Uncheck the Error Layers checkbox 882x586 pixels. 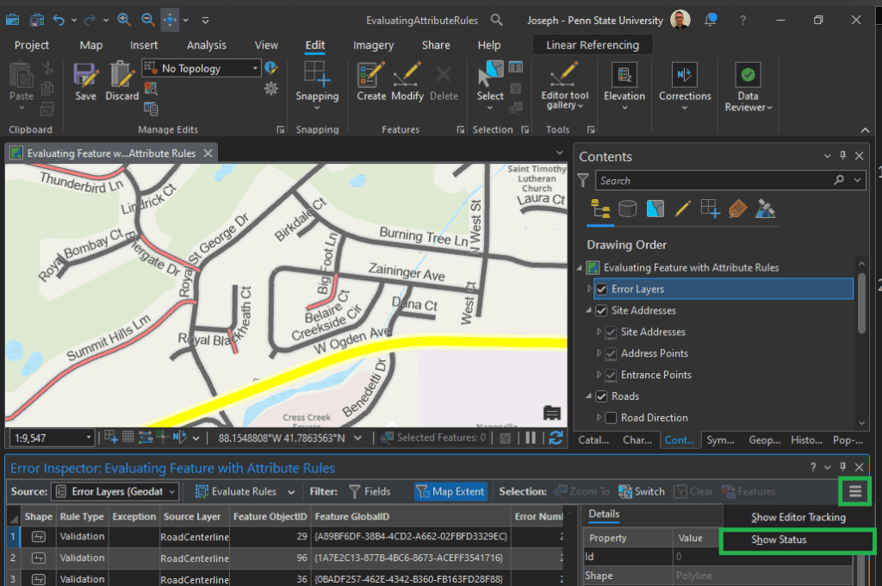tap(602, 290)
